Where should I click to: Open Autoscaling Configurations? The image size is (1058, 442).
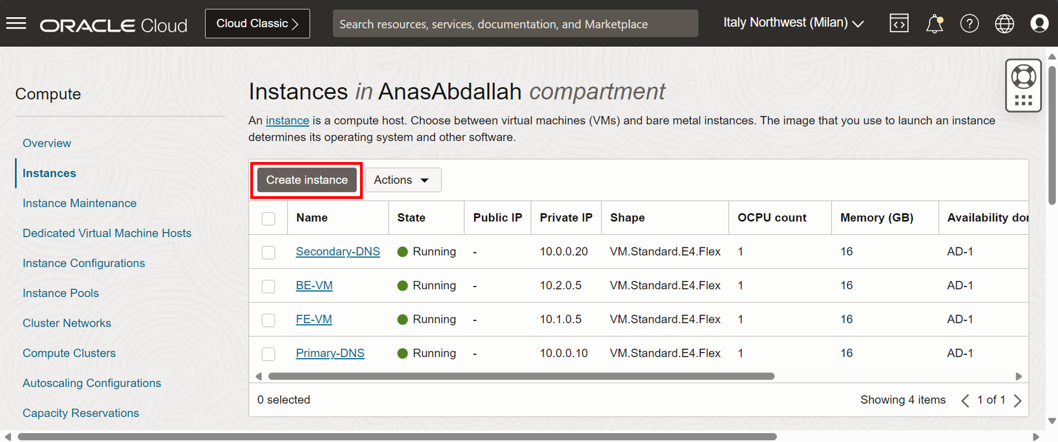click(92, 383)
